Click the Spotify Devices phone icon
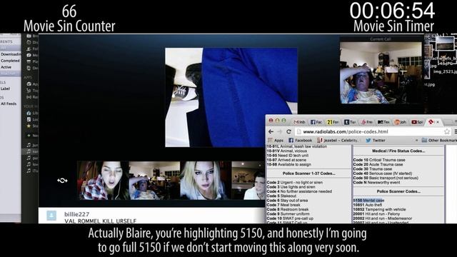This screenshot has width=457, height=257. point(29,68)
